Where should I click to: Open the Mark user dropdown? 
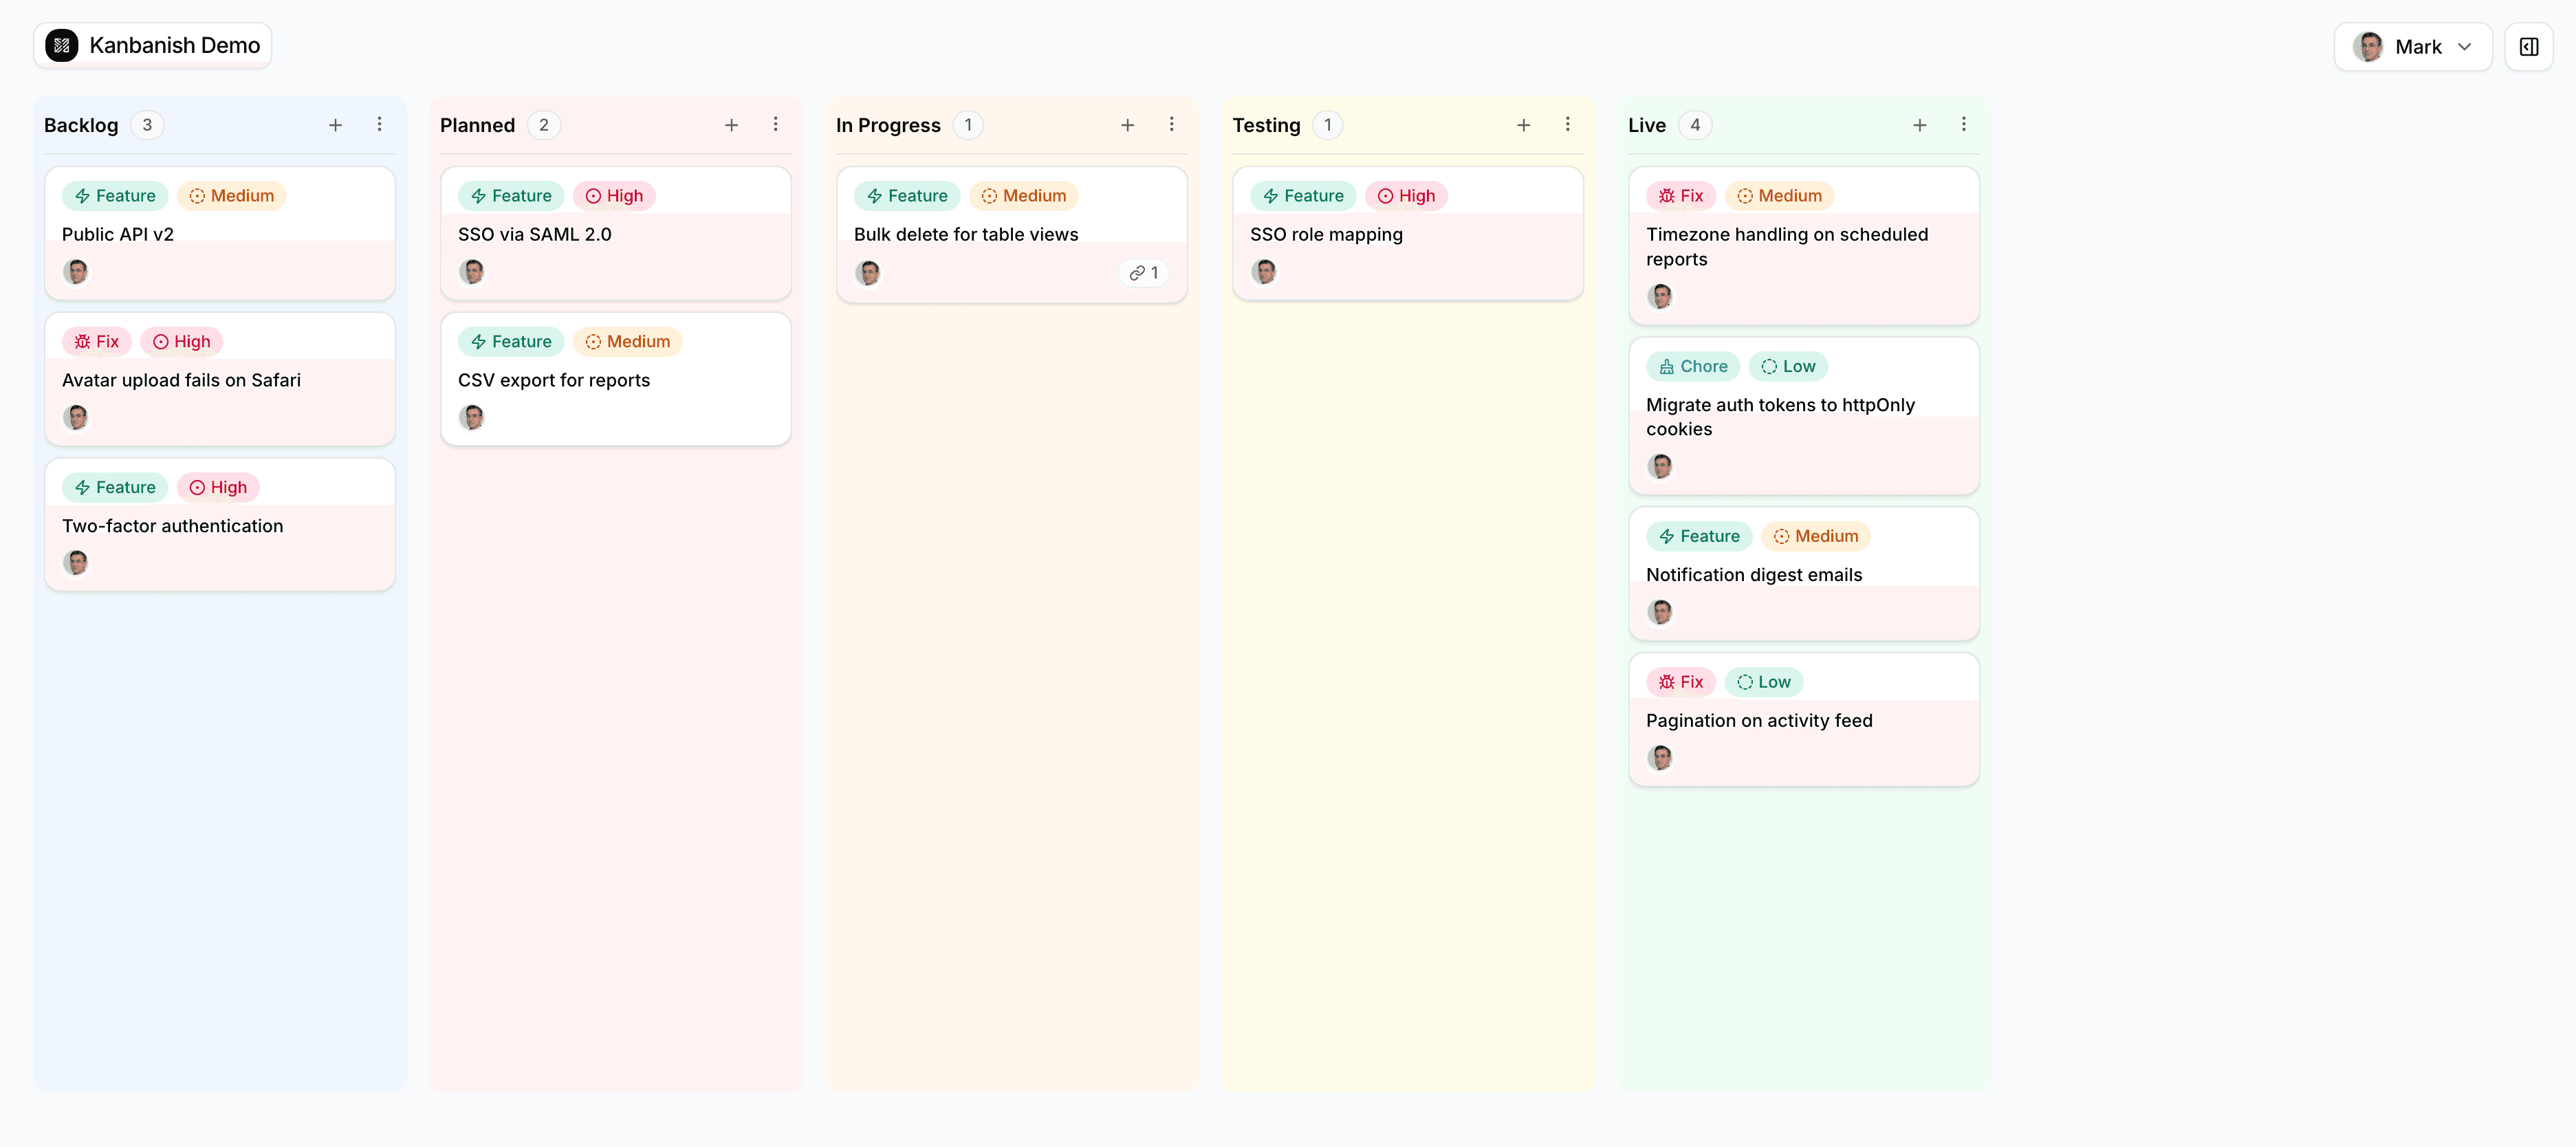coord(2412,47)
